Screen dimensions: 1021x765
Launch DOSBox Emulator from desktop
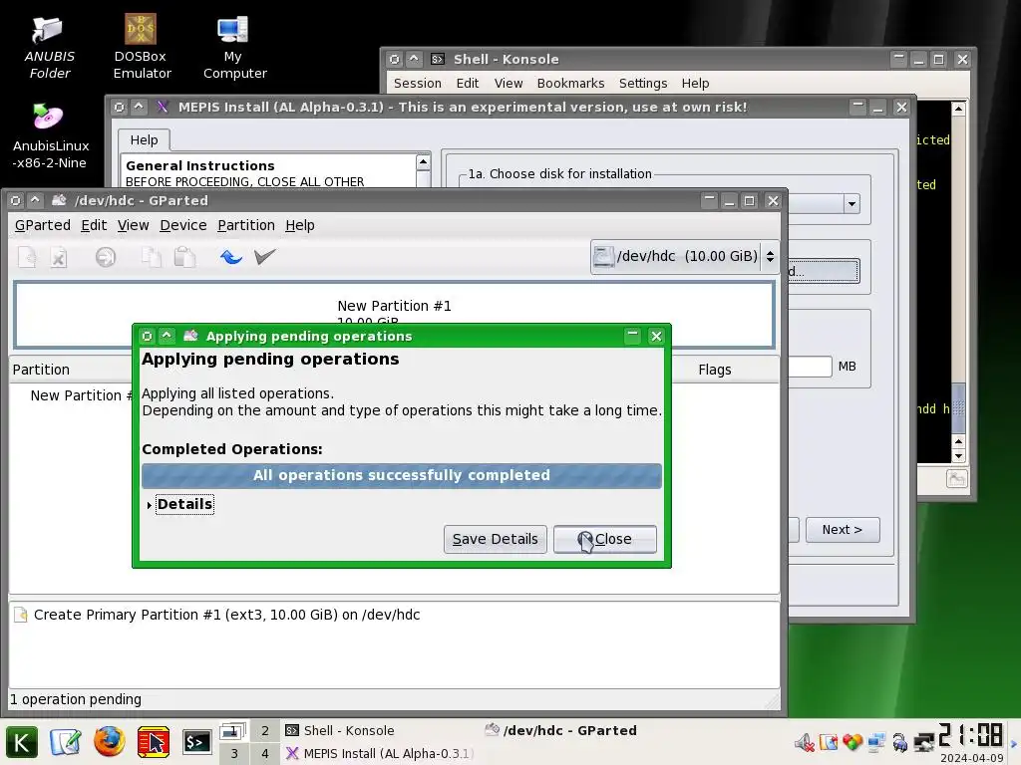click(141, 47)
